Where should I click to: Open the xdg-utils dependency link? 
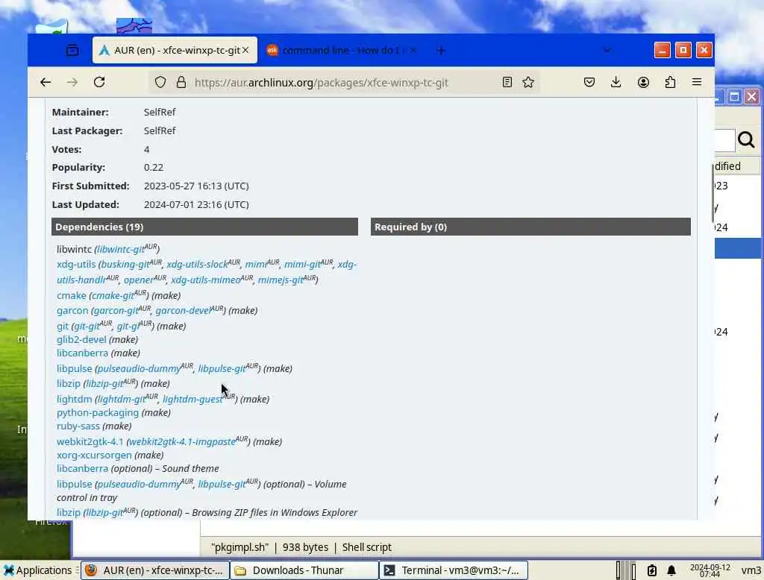pyautogui.click(x=76, y=264)
